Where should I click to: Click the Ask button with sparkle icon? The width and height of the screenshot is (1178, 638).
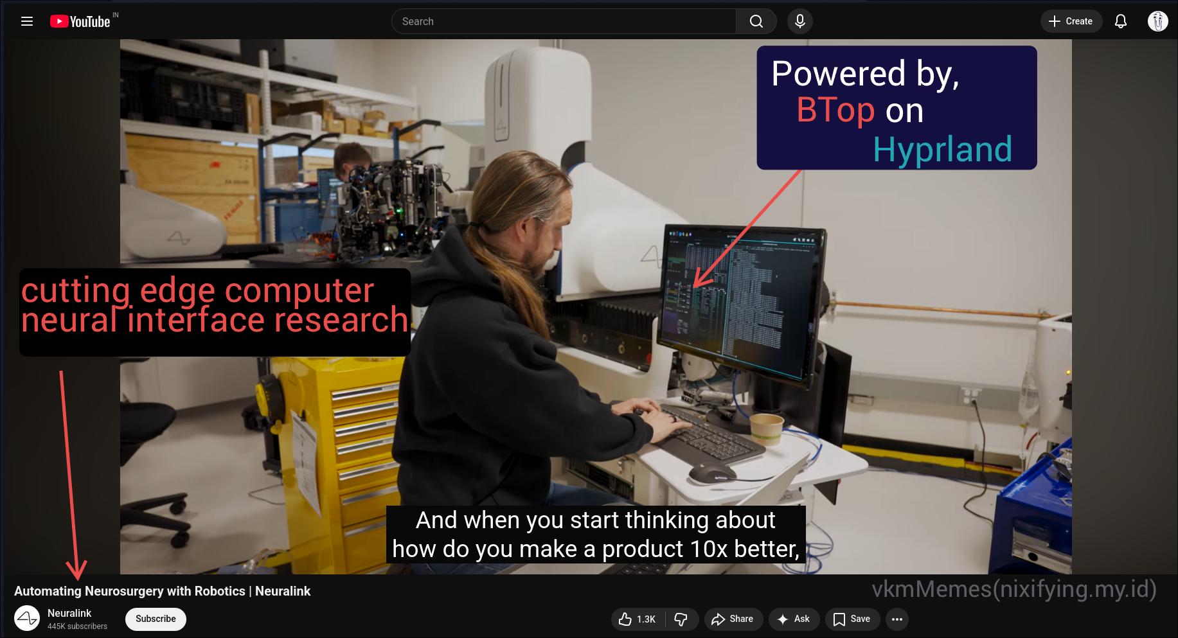coord(794,619)
